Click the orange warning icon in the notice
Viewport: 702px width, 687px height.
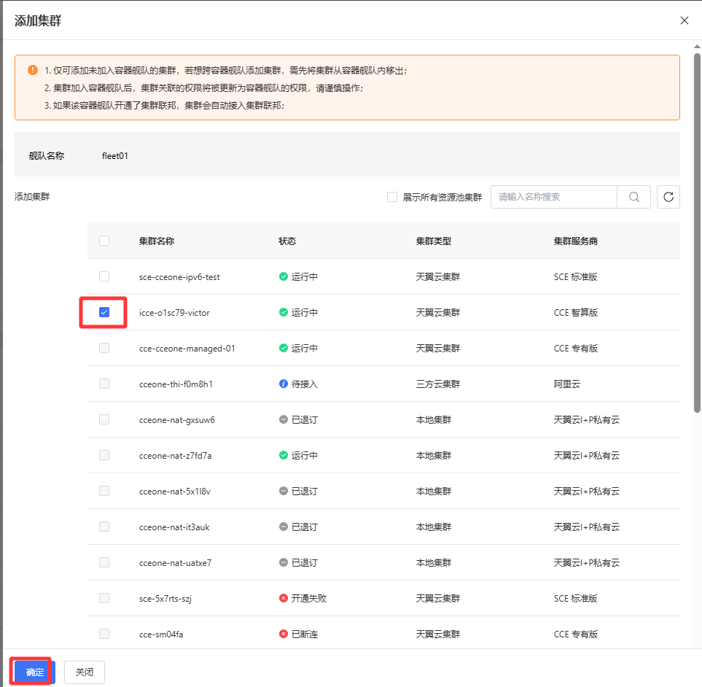pyautogui.click(x=33, y=70)
